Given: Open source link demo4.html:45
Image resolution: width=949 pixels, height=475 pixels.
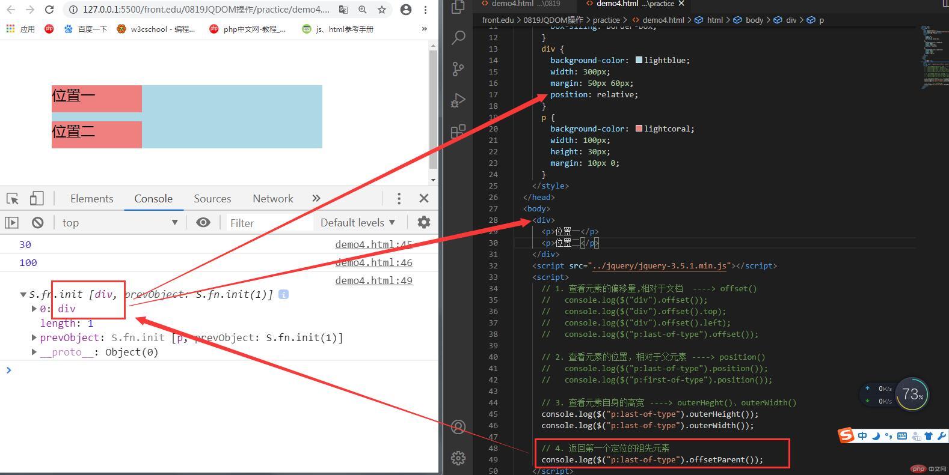Looking at the screenshot, I should [x=373, y=244].
